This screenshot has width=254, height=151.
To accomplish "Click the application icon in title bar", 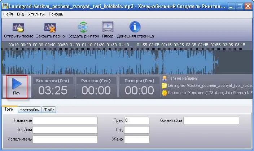I will [x=5, y=6].
